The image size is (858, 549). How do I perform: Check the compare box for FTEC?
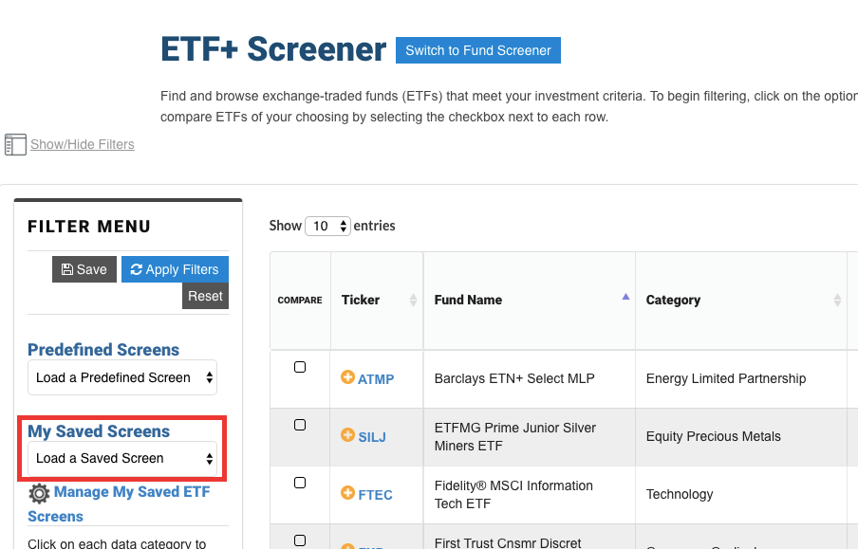300,483
